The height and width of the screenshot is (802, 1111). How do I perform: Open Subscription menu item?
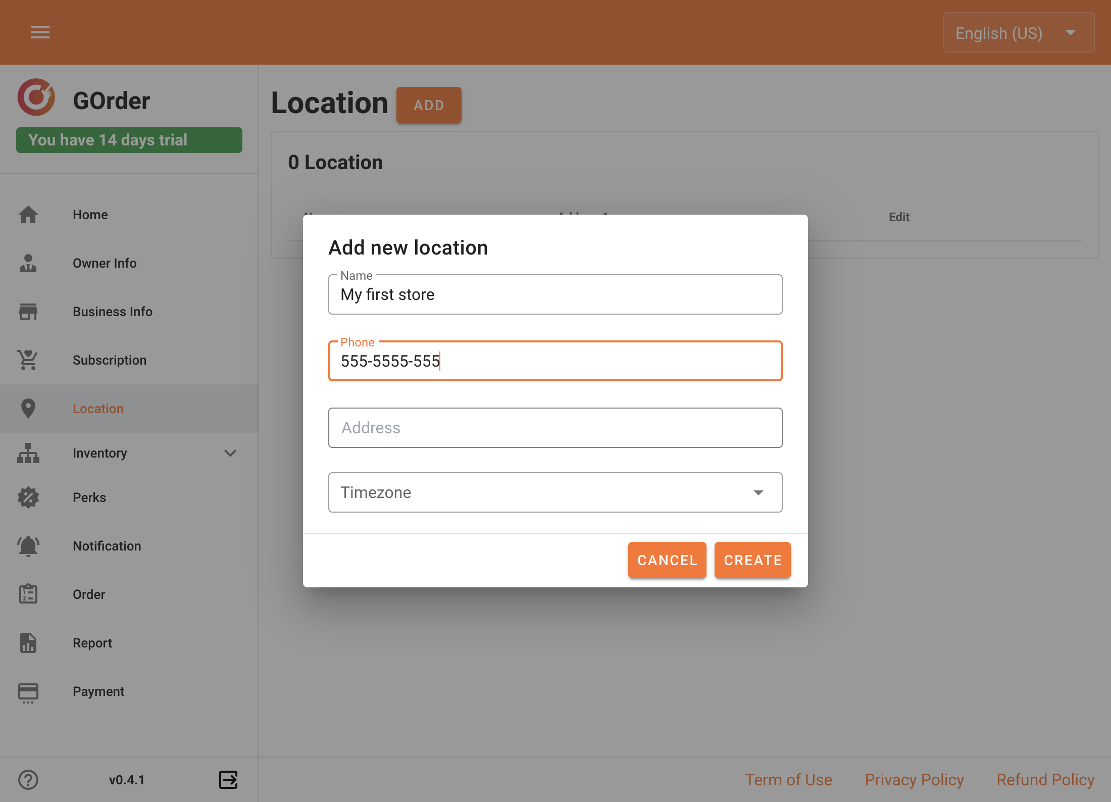coord(129,360)
